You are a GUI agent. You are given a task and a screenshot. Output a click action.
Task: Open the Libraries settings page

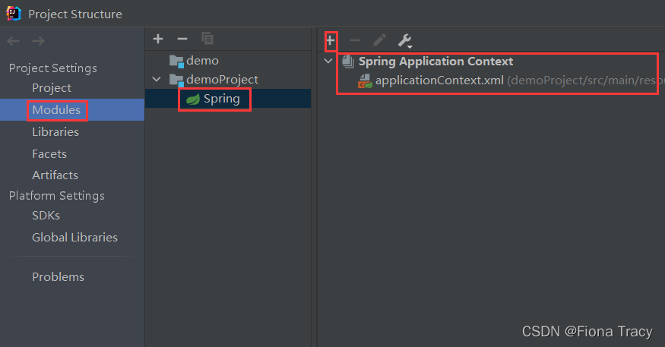55,132
